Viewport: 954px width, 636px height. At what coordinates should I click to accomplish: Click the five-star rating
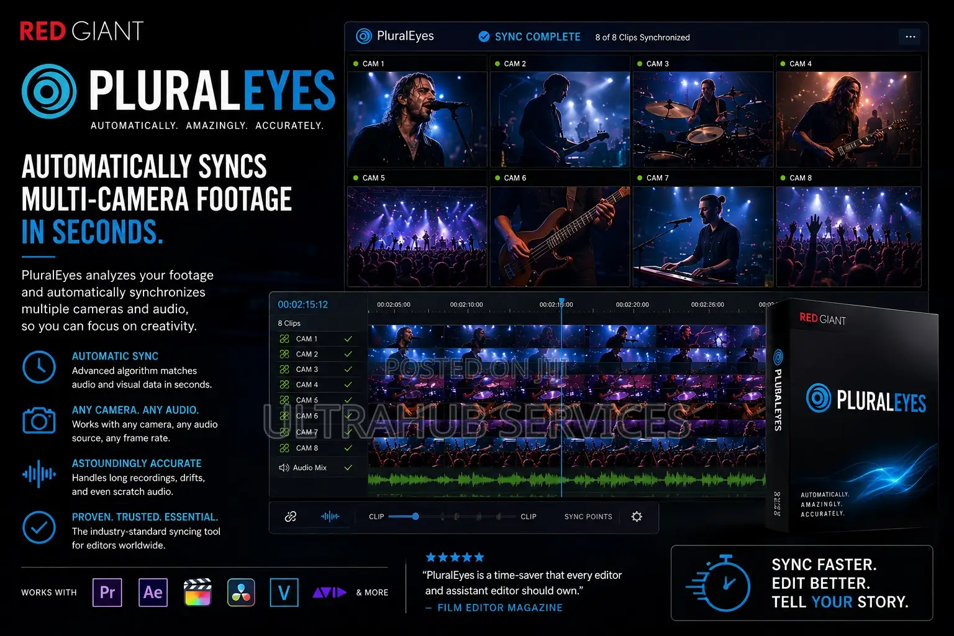(455, 557)
